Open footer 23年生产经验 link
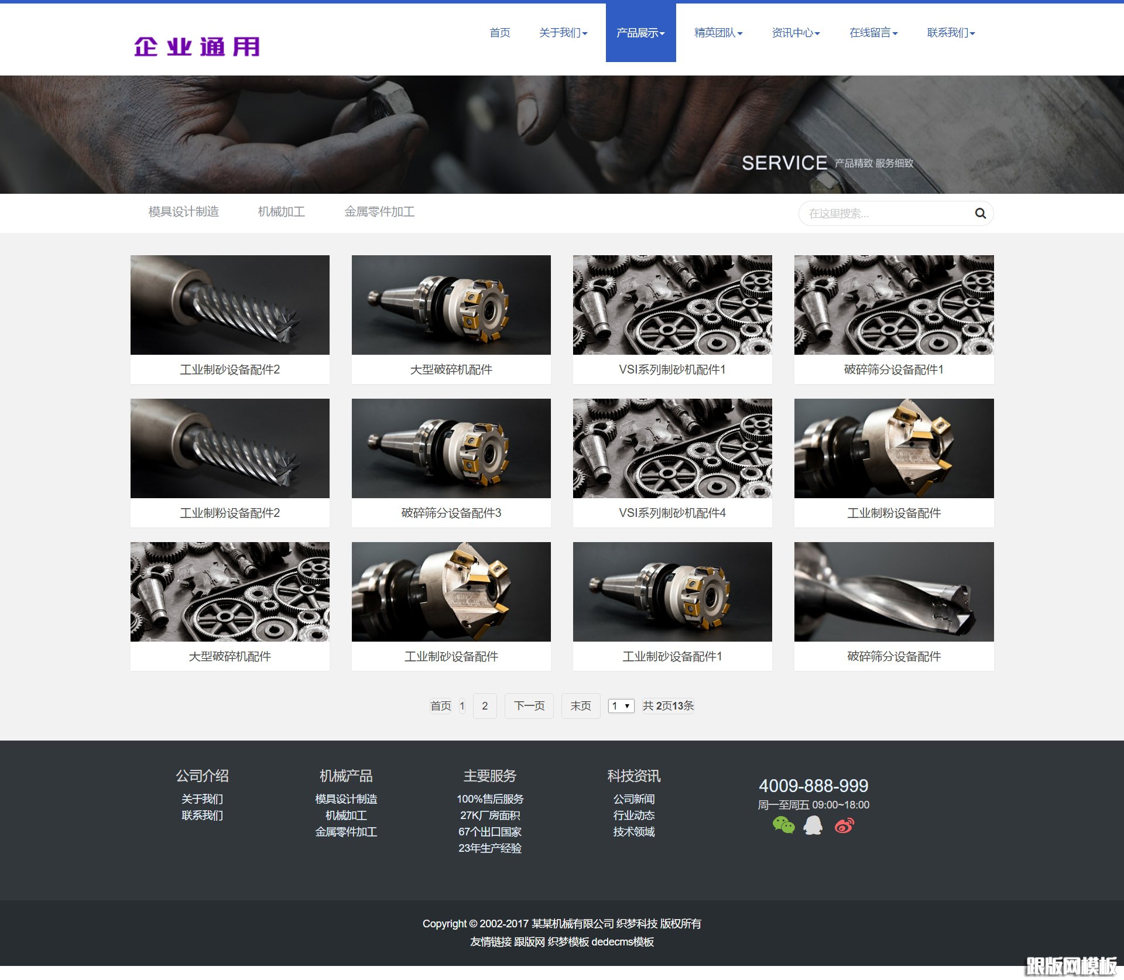The image size is (1124, 980). 490,848
